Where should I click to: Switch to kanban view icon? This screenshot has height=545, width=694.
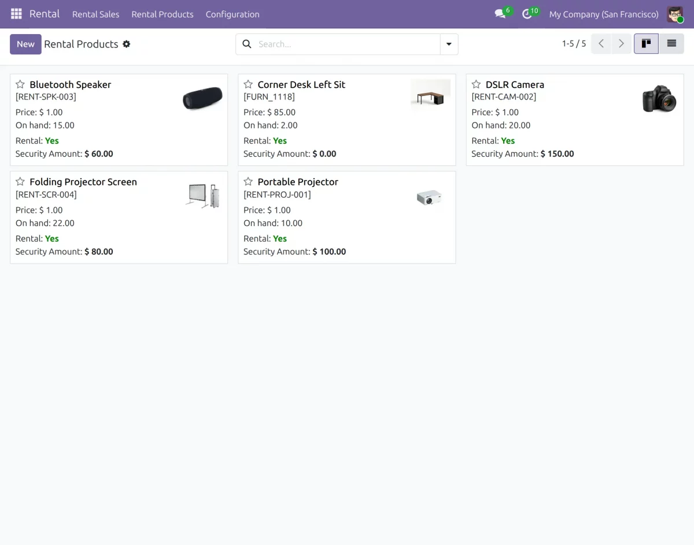pos(646,43)
